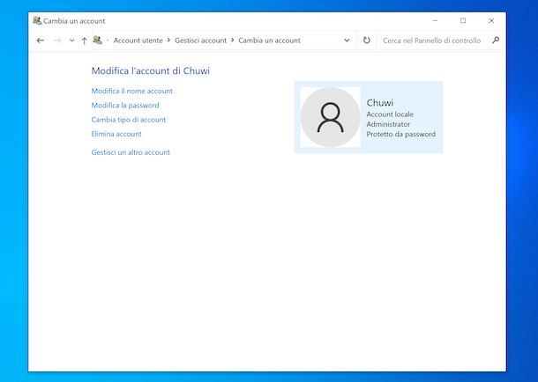Screen dimensions: 538x382
Task: Open Modifica il nome account link
Action: (132, 91)
